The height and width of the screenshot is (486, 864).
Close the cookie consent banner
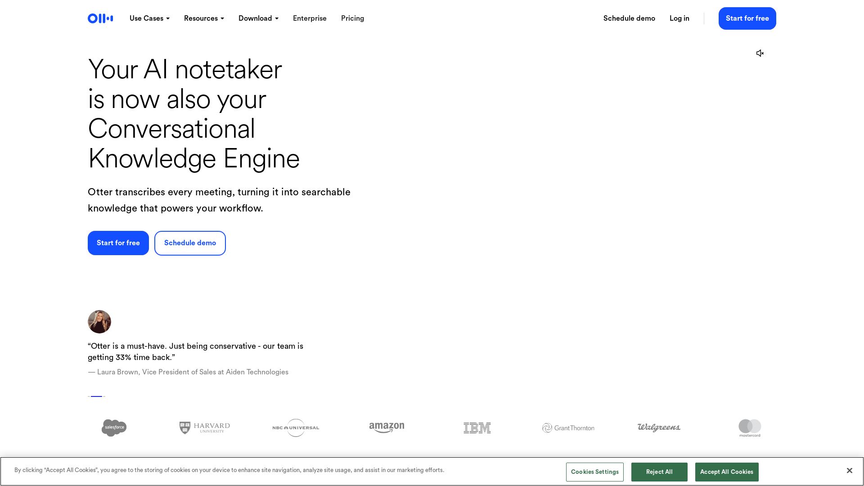point(849,470)
